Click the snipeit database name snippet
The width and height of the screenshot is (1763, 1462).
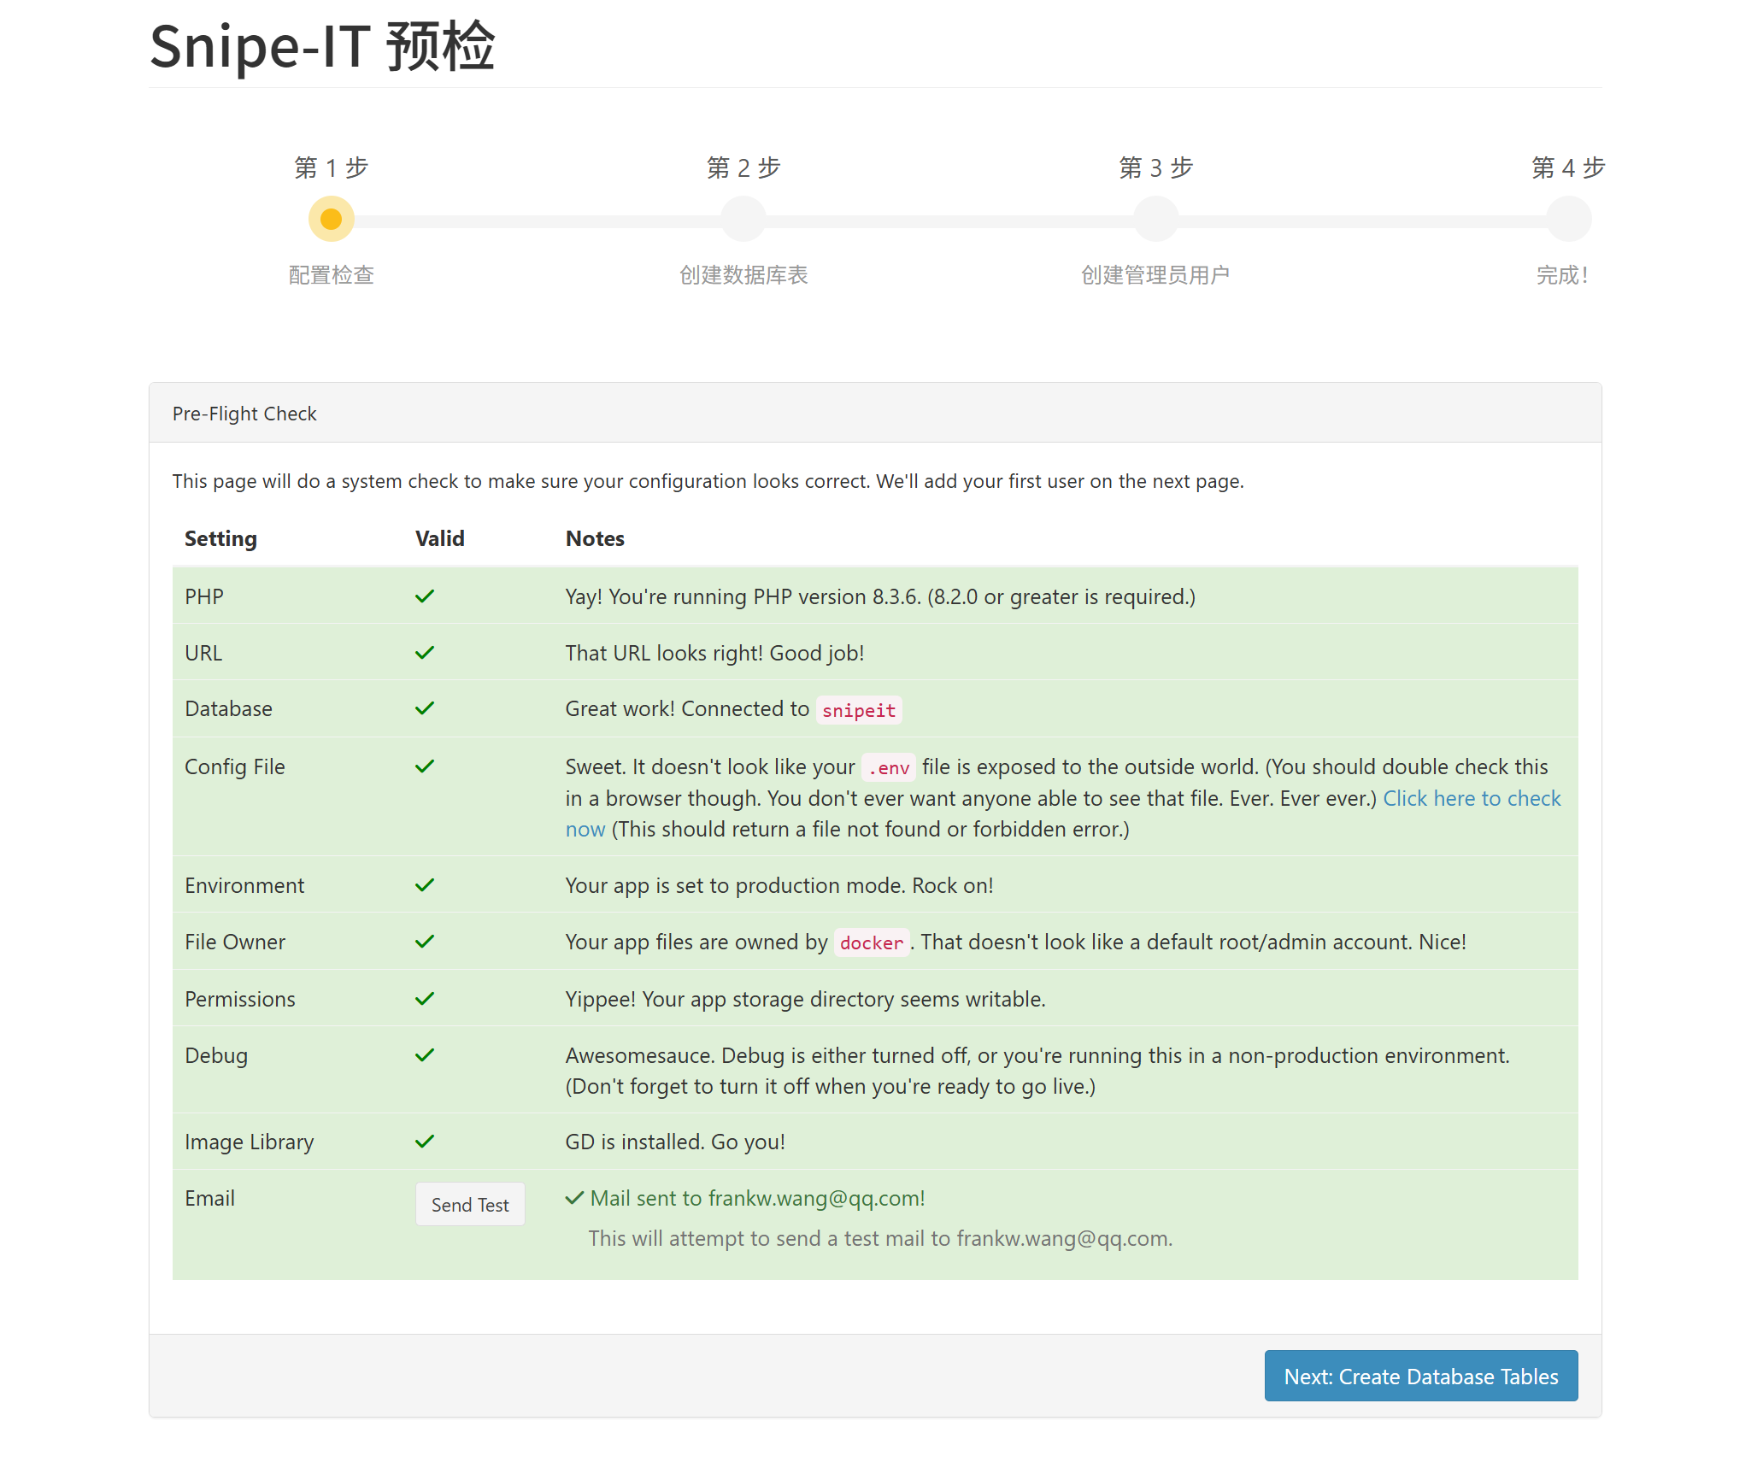(x=858, y=709)
